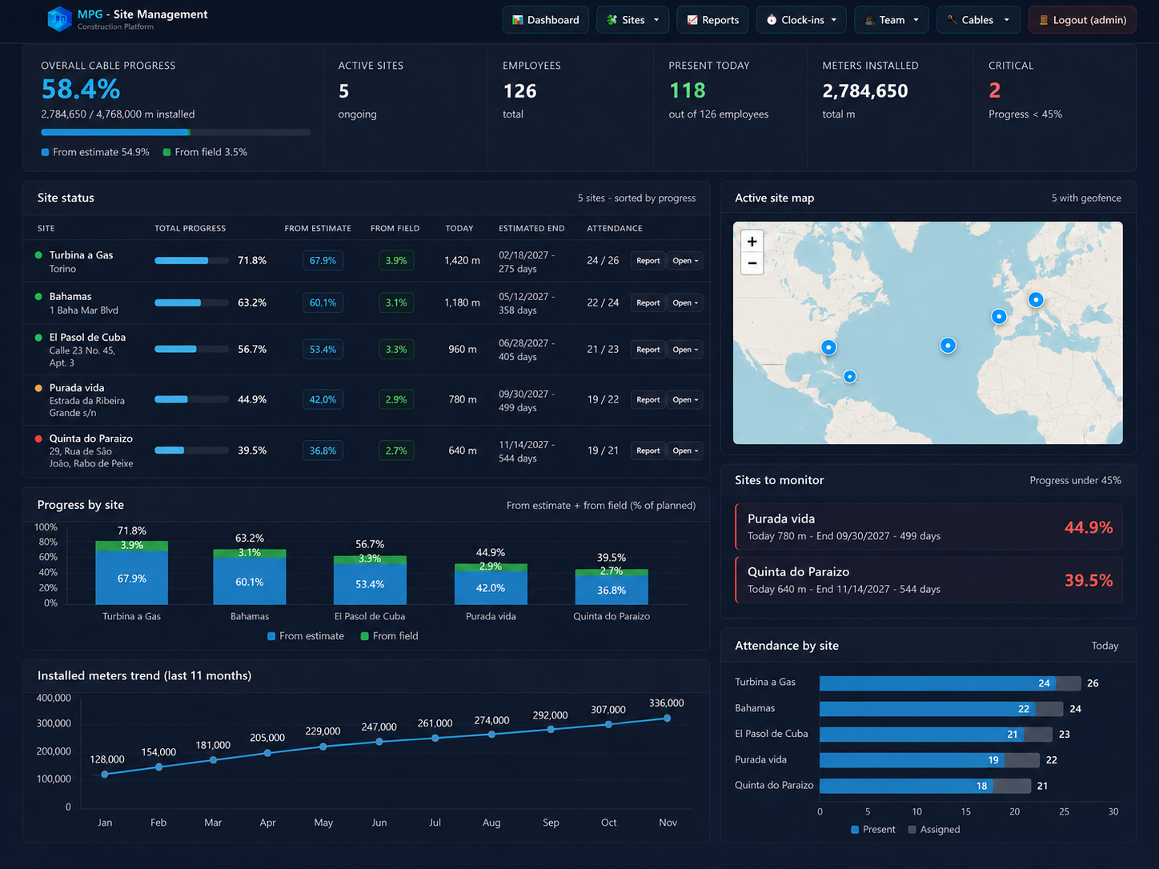1159x869 pixels.
Task: Click the Attendance column header
Action: 615,228
